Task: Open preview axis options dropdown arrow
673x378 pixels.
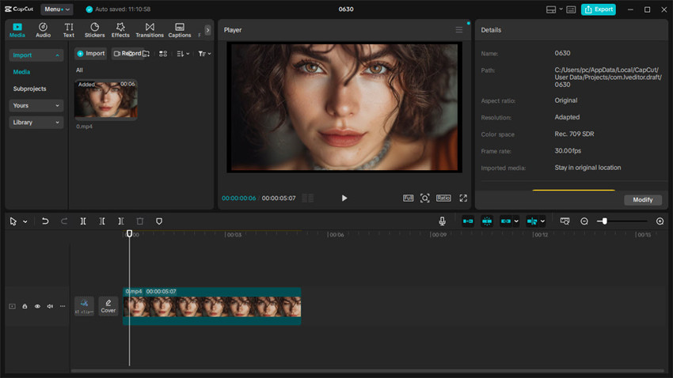Action: (542, 221)
